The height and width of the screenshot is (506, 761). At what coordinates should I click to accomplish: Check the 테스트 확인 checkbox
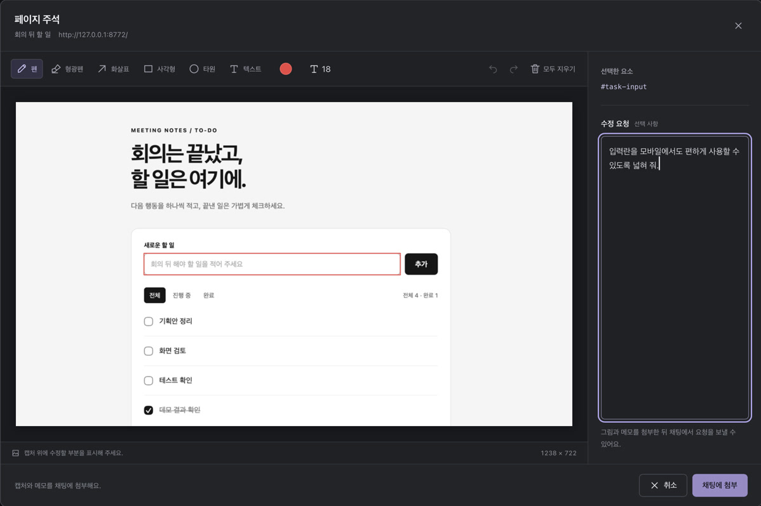point(149,380)
